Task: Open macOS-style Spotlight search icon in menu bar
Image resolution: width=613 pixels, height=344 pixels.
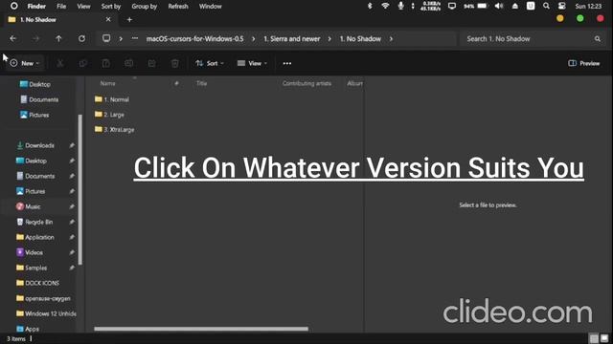Action: [546, 6]
